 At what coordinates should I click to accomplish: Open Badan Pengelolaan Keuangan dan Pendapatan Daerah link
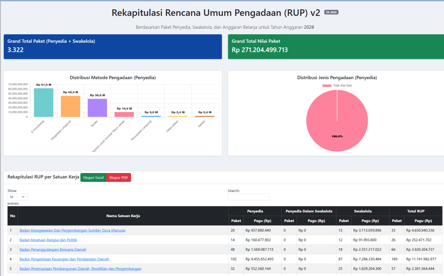pyautogui.click(x=64, y=259)
